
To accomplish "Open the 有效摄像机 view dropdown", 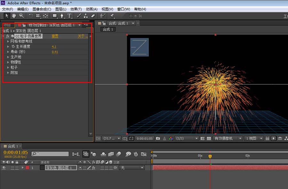I will tap(228, 138).
